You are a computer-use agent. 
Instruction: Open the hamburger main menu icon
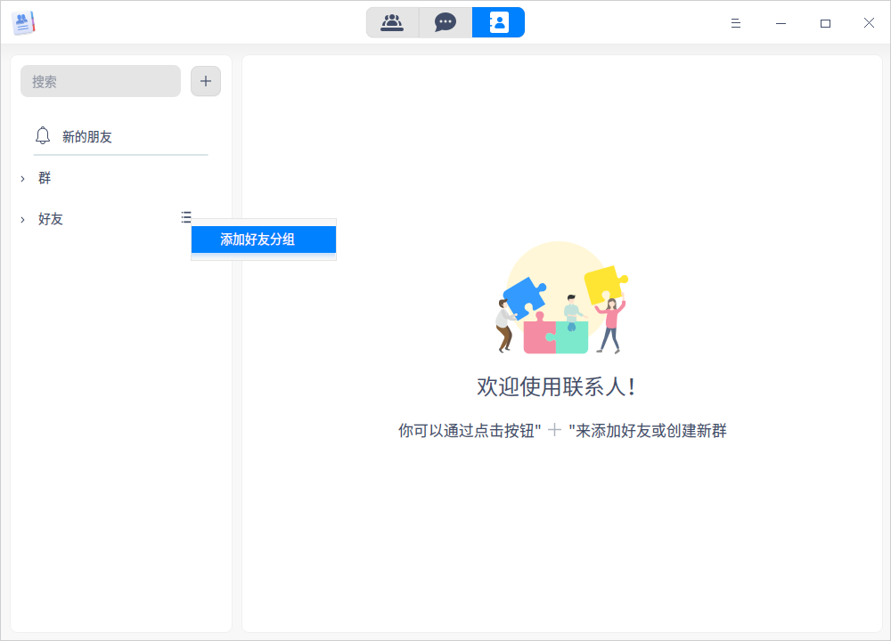tap(735, 23)
